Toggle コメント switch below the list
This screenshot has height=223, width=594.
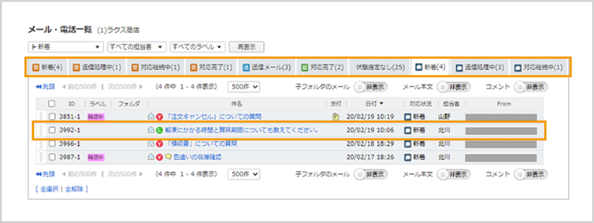[x=530, y=174]
